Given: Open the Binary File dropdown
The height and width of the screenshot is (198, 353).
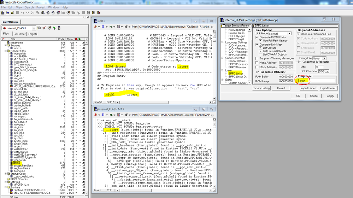Looking at the screenshot, I should pyautogui.click(x=324, y=58).
